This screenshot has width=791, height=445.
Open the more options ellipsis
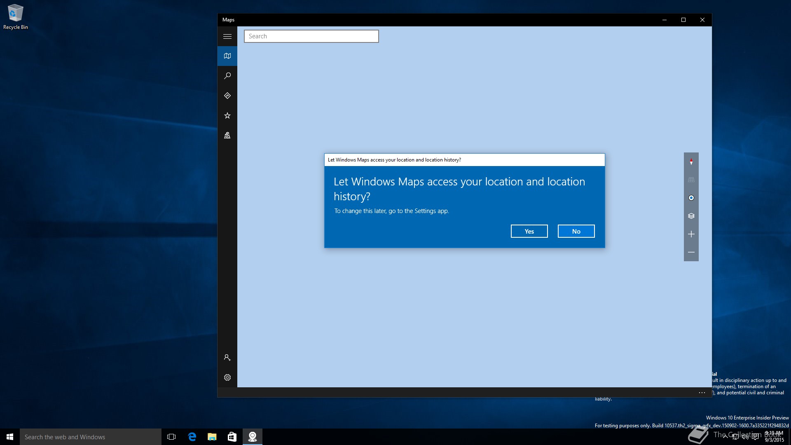[x=702, y=393]
